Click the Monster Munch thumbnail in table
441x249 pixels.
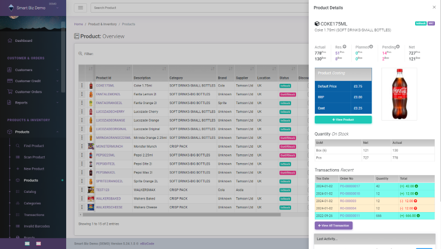point(91,146)
